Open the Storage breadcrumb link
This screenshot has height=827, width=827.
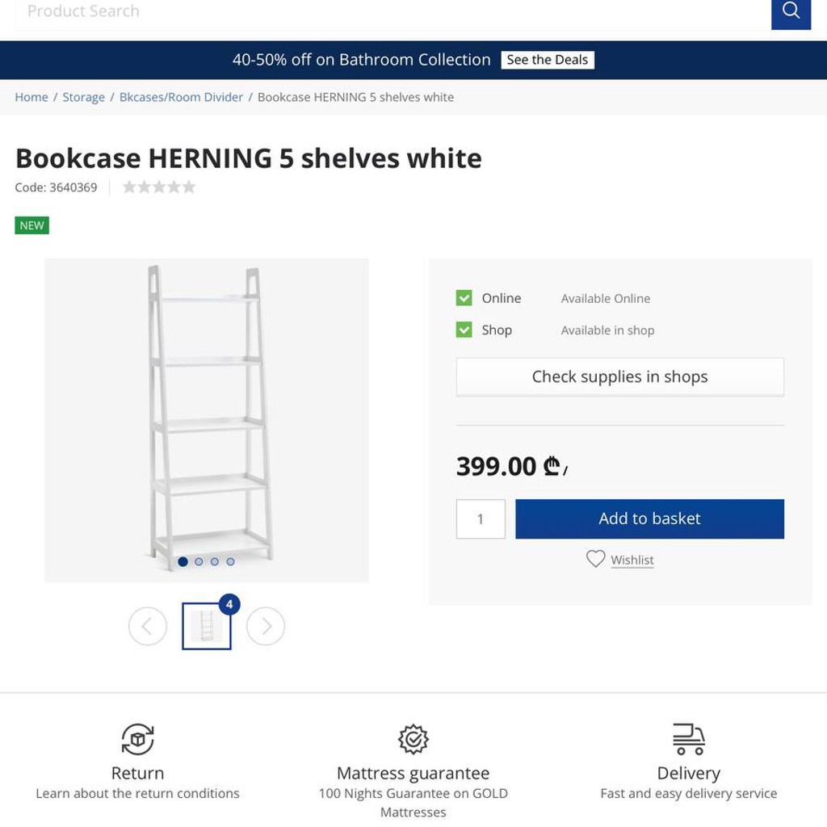coord(83,97)
